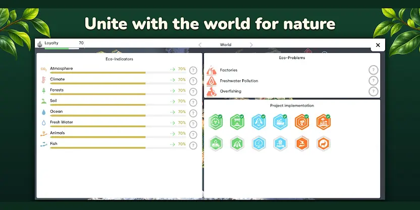Click the 'Fresh Water' indicator label
Screen dimensions: 420x210
point(62,122)
